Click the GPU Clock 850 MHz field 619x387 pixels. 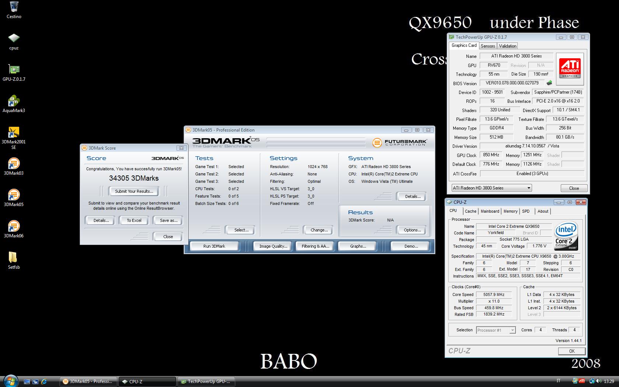pyautogui.click(x=491, y=155)
